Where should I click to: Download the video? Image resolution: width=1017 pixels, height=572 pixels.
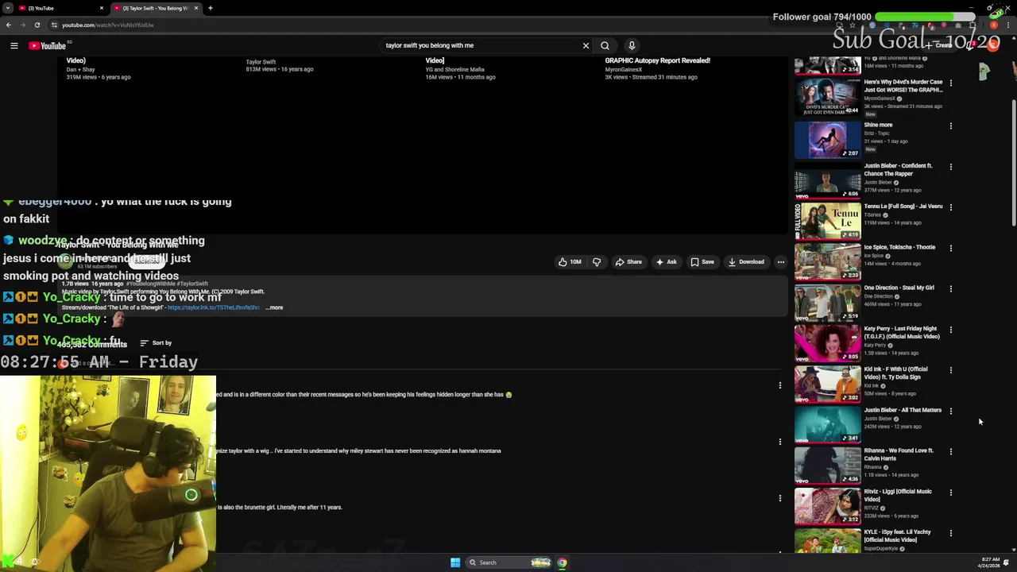[x=746, y=261]
